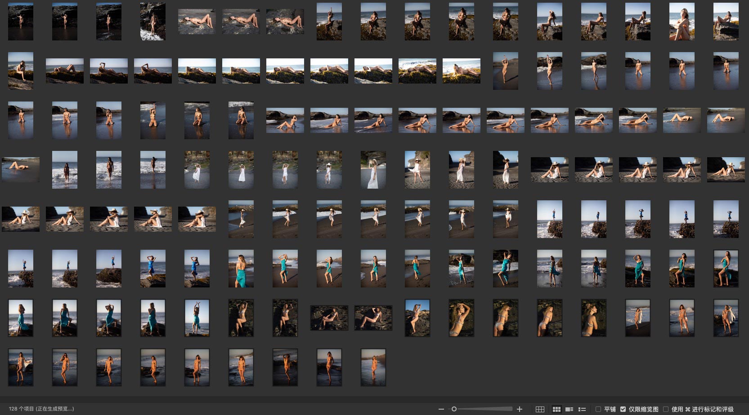Select the first landscape thumbnail among dark rocks
749x415 pixels.
329,318
